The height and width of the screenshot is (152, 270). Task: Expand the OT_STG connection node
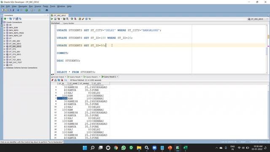point(5,49)
